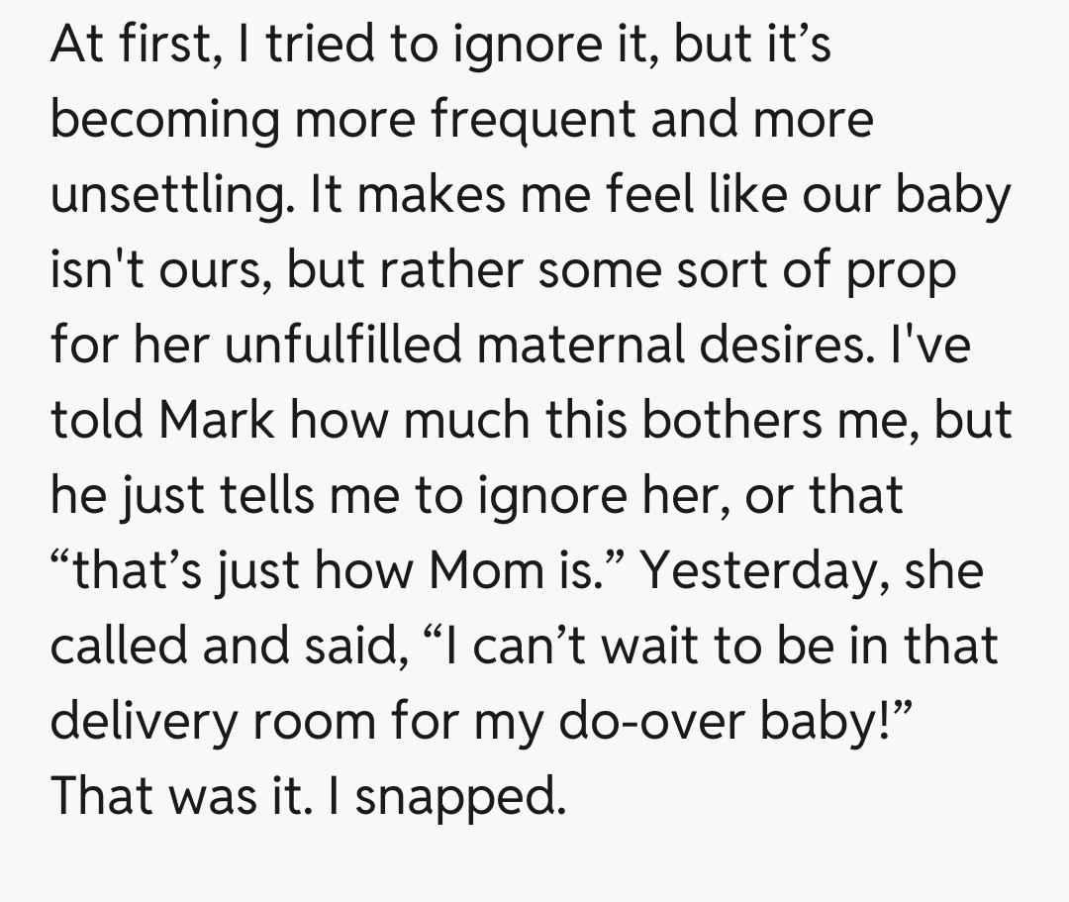The width and height of the screenshot is (1069, 902).
Task: Click the word "isn't"
Action: click(x=91, y=271)
